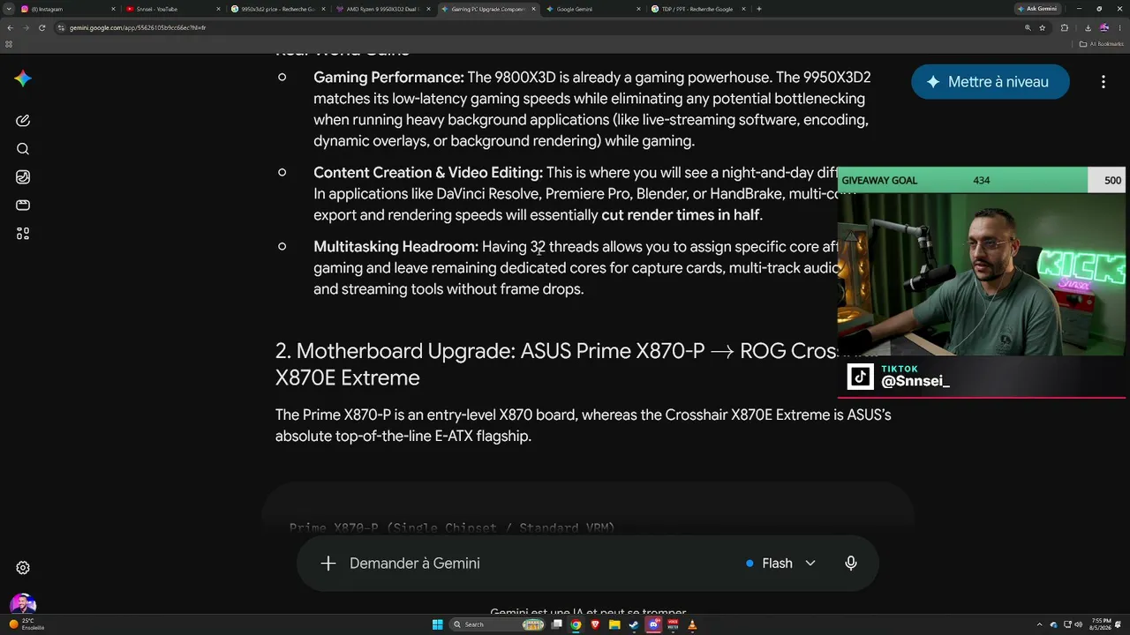Image resolution: width=1130 pixels, height=635 pixels.
Task: Bookmark this page with the star icon
Action: coord(1043,27)
